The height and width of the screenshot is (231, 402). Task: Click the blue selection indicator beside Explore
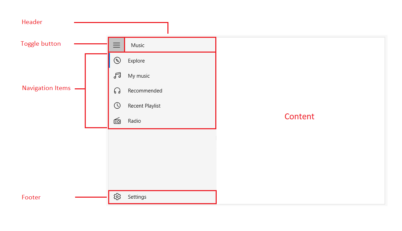coord(109,60)
